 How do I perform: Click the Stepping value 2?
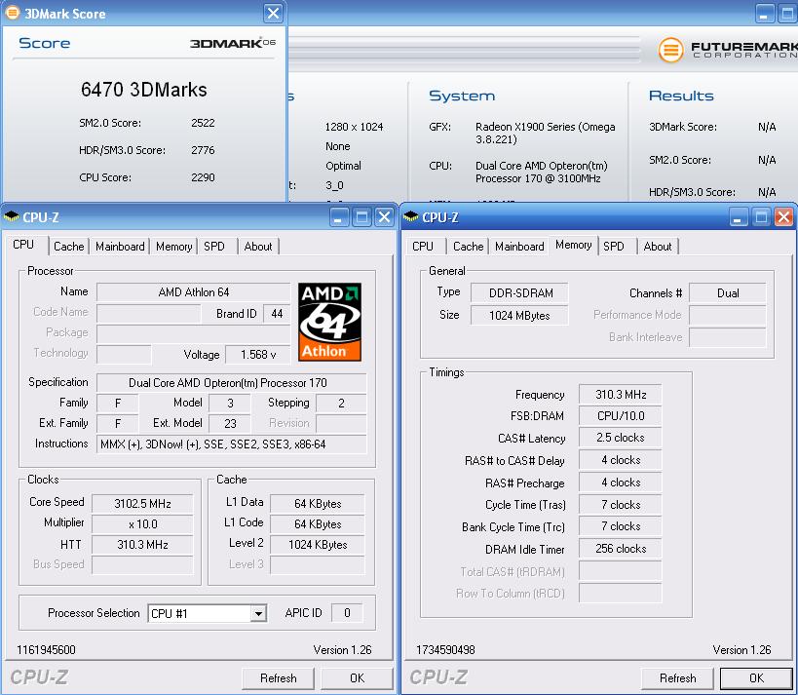coord(341,404)
